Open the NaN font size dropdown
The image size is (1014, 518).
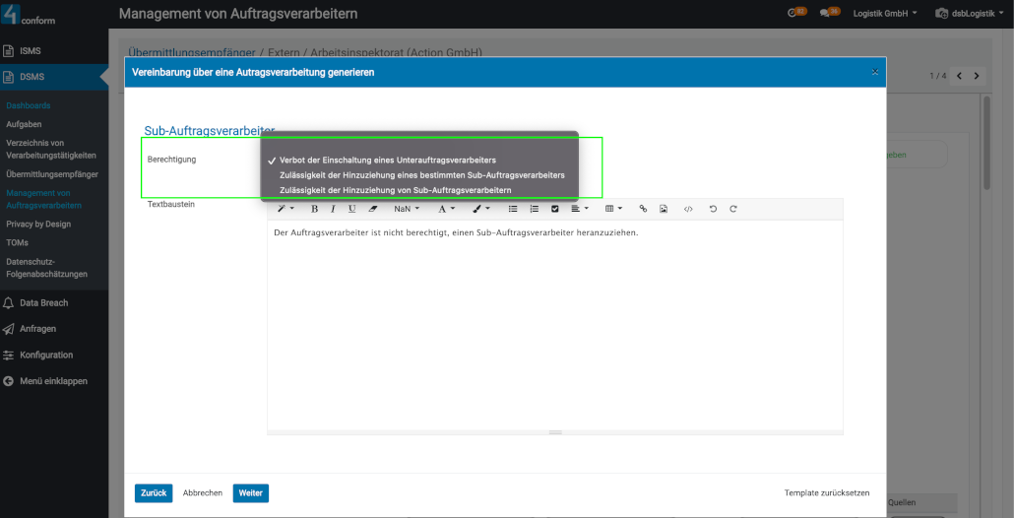pyautogui.click(x=407, y=209)
